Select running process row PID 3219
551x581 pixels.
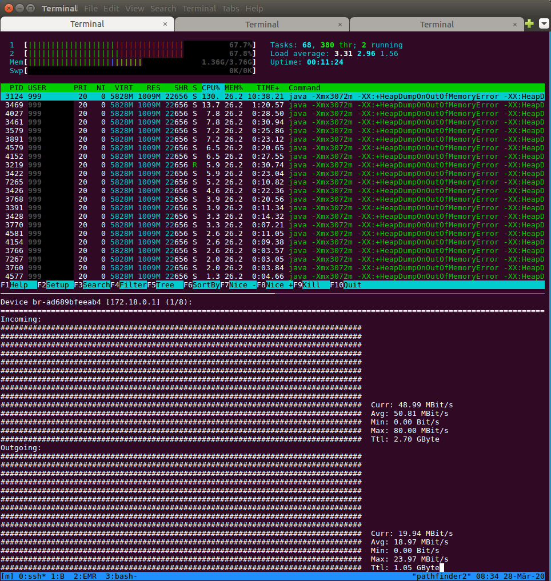tap(273, 165)
